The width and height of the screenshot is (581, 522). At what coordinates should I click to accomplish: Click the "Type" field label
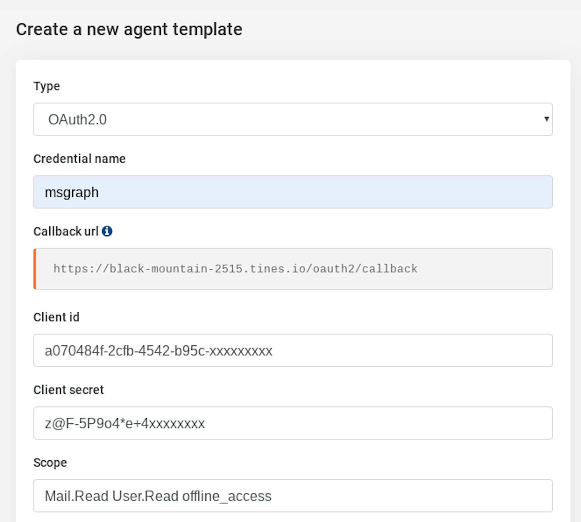[46, 86]
